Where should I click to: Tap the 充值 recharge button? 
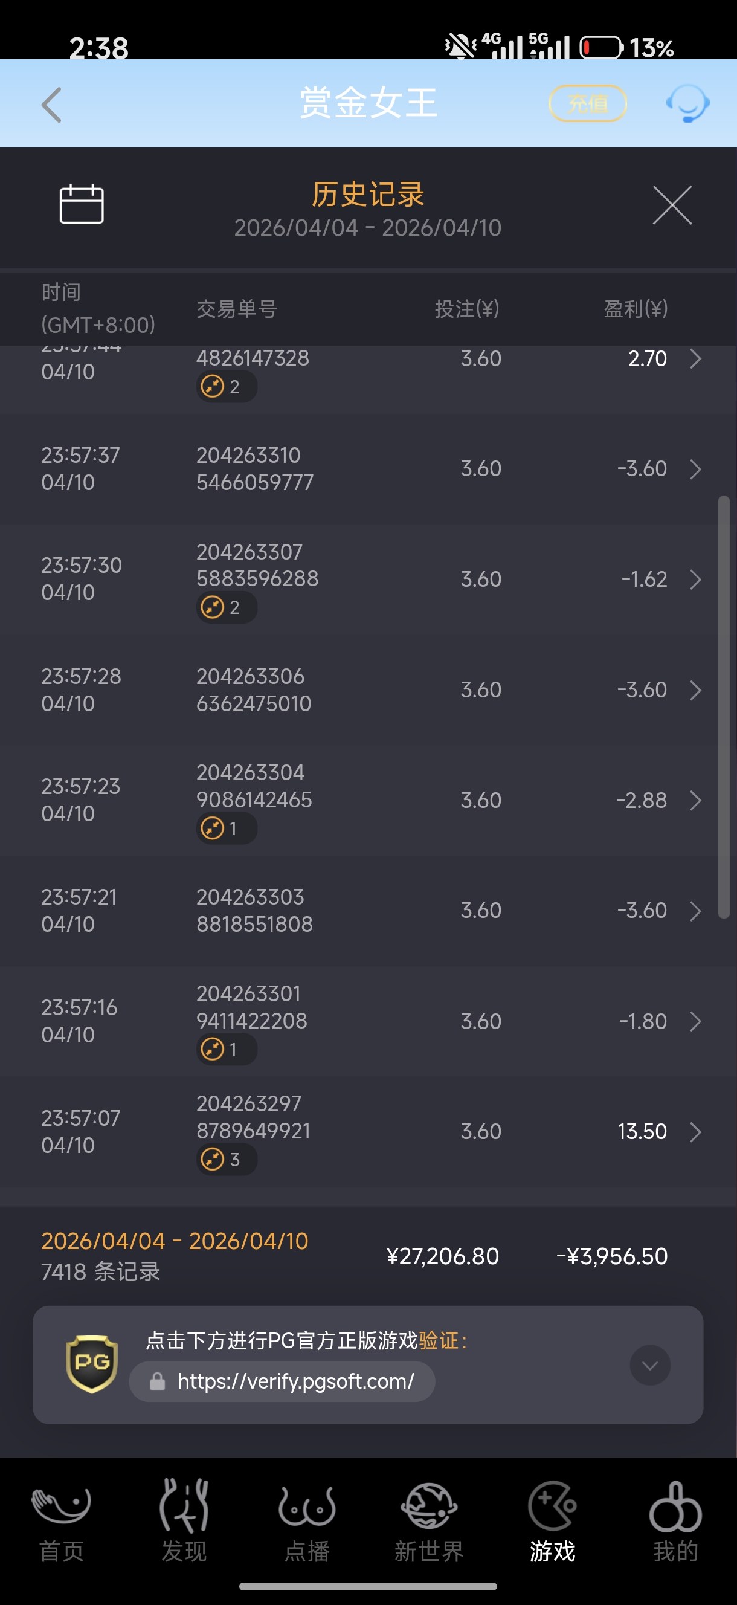[x=587, y=103]
